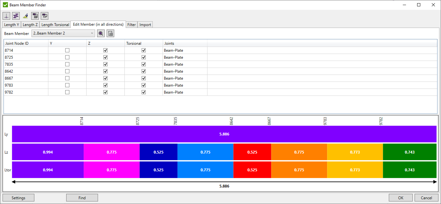Switch to the Length Torsional tab
This screenshot has height=204, width=441.
(55, 25)
